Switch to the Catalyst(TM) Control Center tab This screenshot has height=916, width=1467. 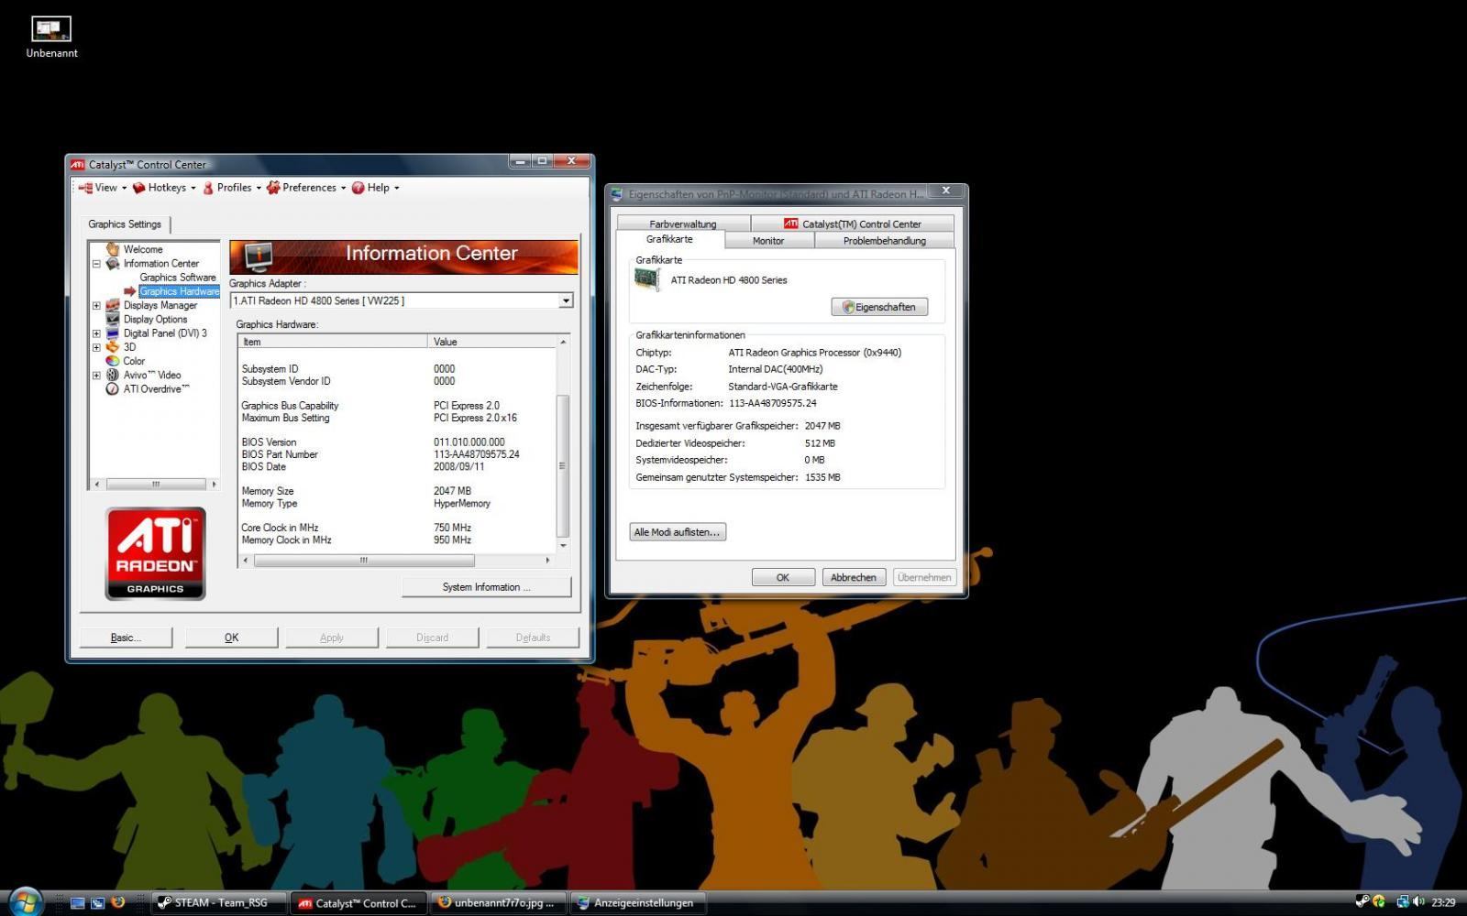(853, 224)
